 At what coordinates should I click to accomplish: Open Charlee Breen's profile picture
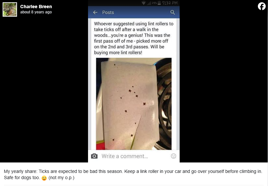tap(10, 9)
